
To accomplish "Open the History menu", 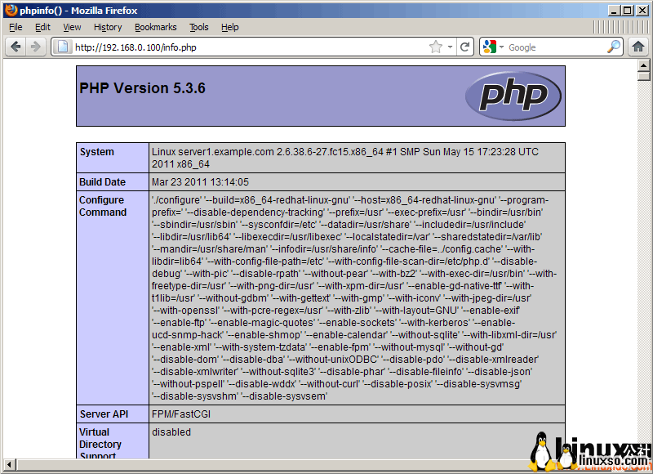I will 108,27.
